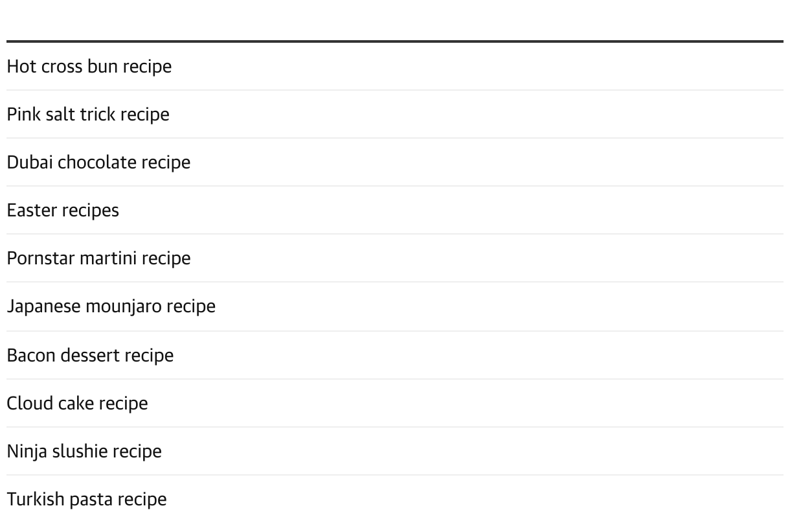Select the Turkish pasta recipe link
This screenshot has height=530, width=790.
pos(87,499)
